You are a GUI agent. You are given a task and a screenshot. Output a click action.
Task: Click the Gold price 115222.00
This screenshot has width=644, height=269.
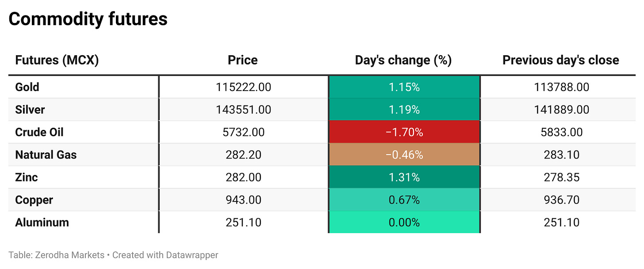[243, 87]
